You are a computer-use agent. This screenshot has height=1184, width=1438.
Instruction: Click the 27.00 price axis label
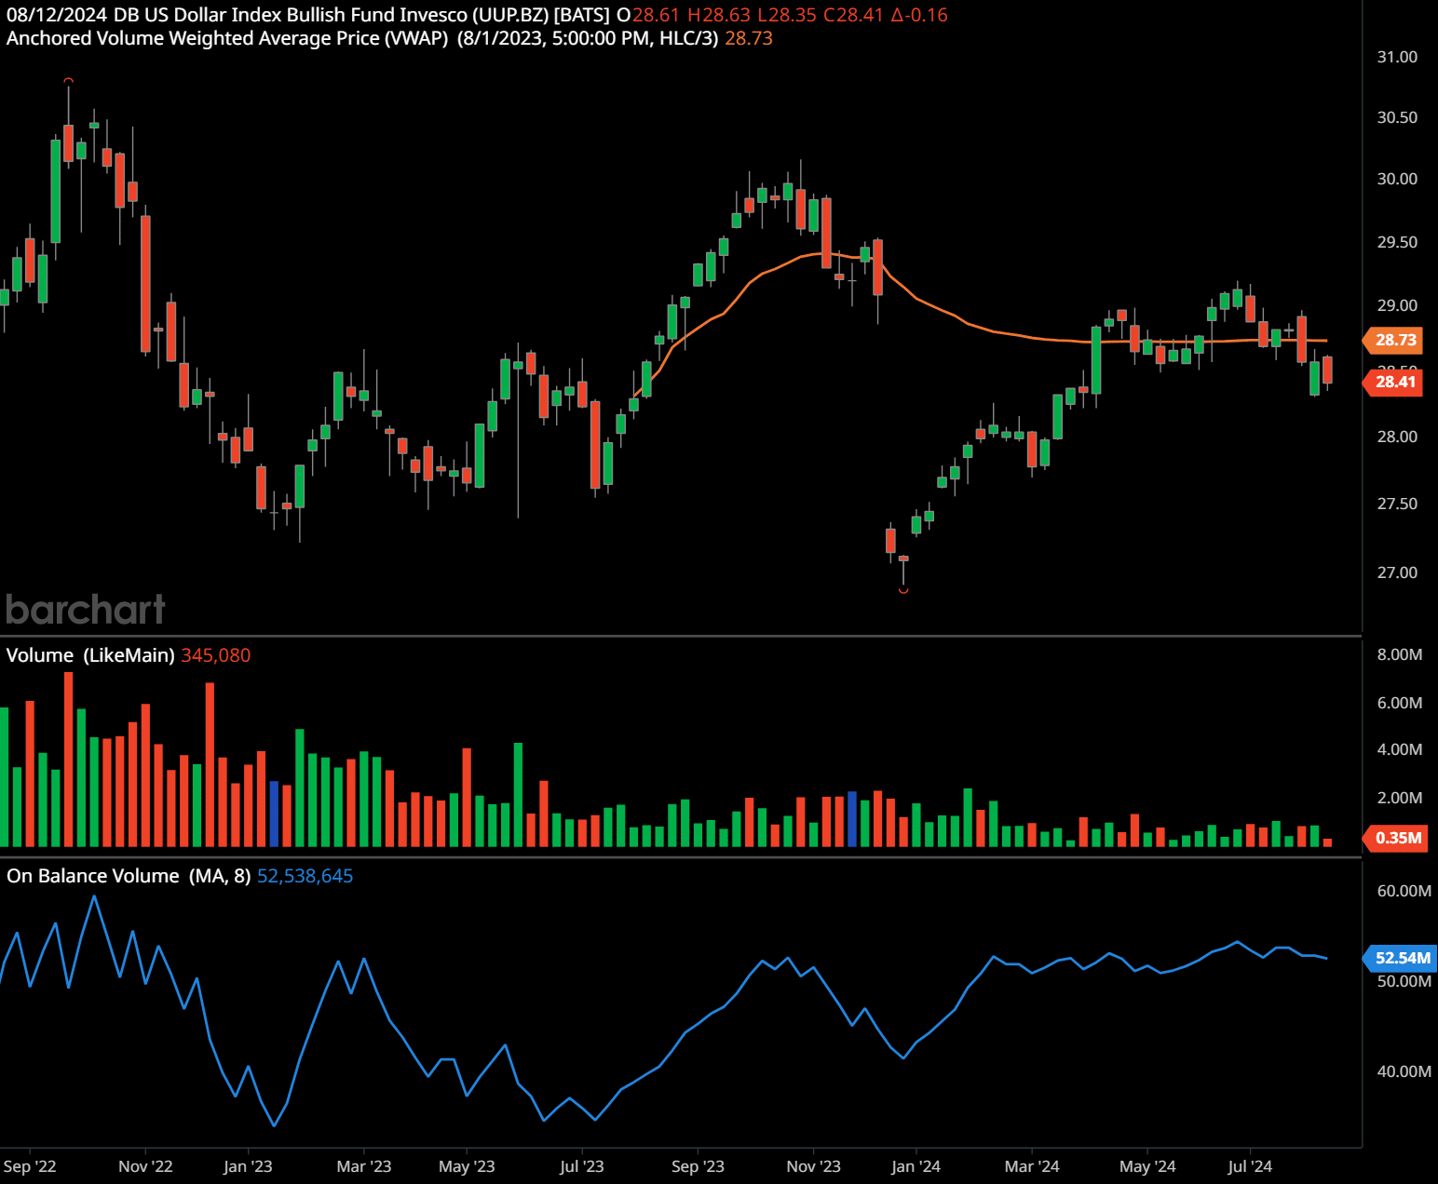pos(1397,572)
